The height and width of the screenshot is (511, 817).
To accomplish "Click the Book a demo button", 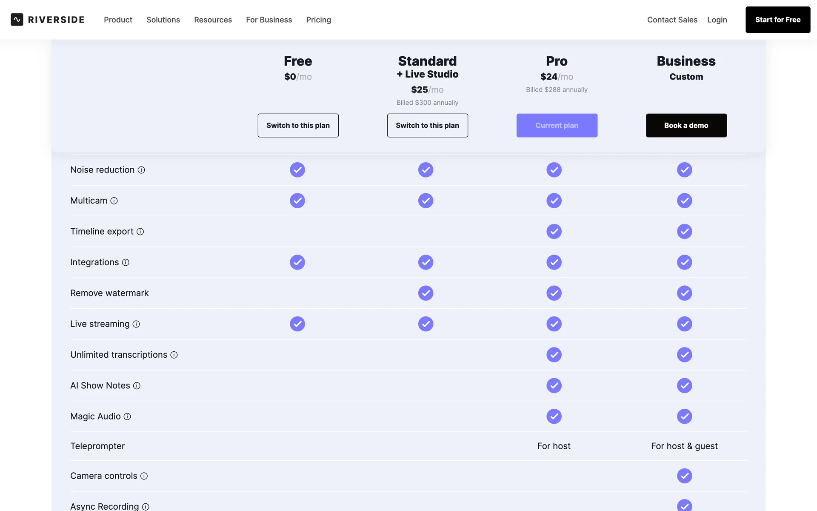I will 686,125.
